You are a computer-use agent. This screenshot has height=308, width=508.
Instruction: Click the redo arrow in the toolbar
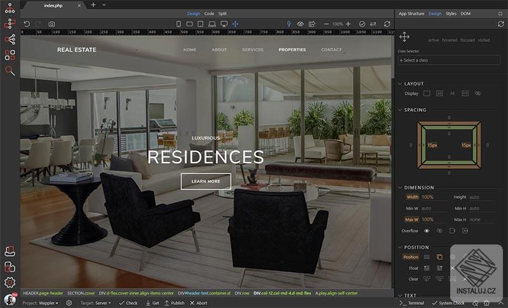pyautogui.click(x=38, y=24)
